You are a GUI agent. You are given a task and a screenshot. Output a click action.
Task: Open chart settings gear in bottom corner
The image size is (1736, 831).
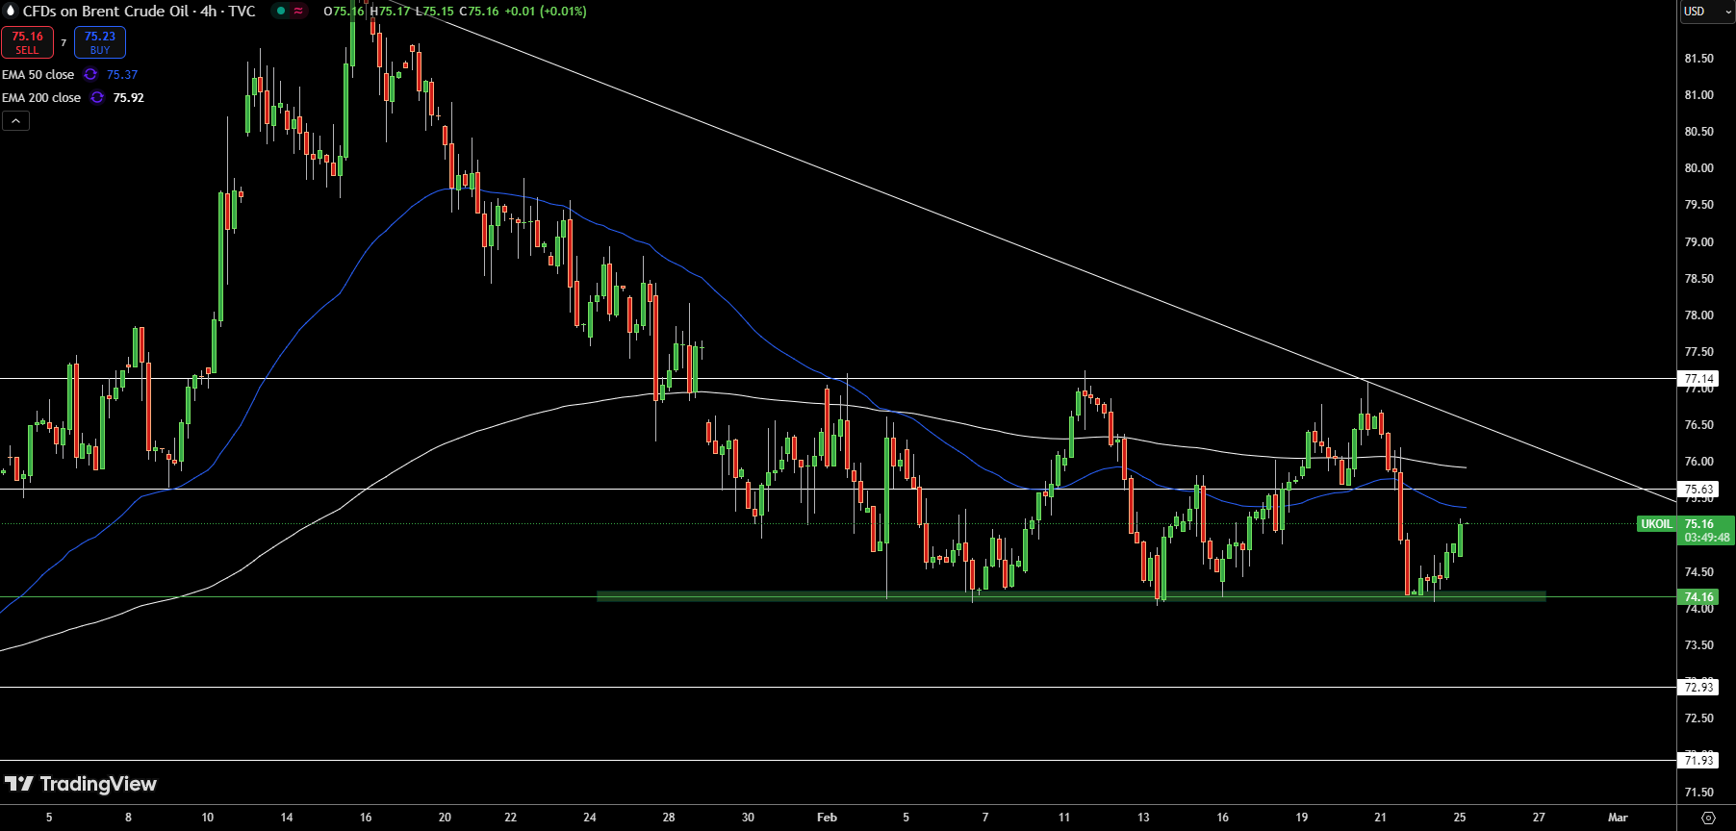coord(1708,818)
